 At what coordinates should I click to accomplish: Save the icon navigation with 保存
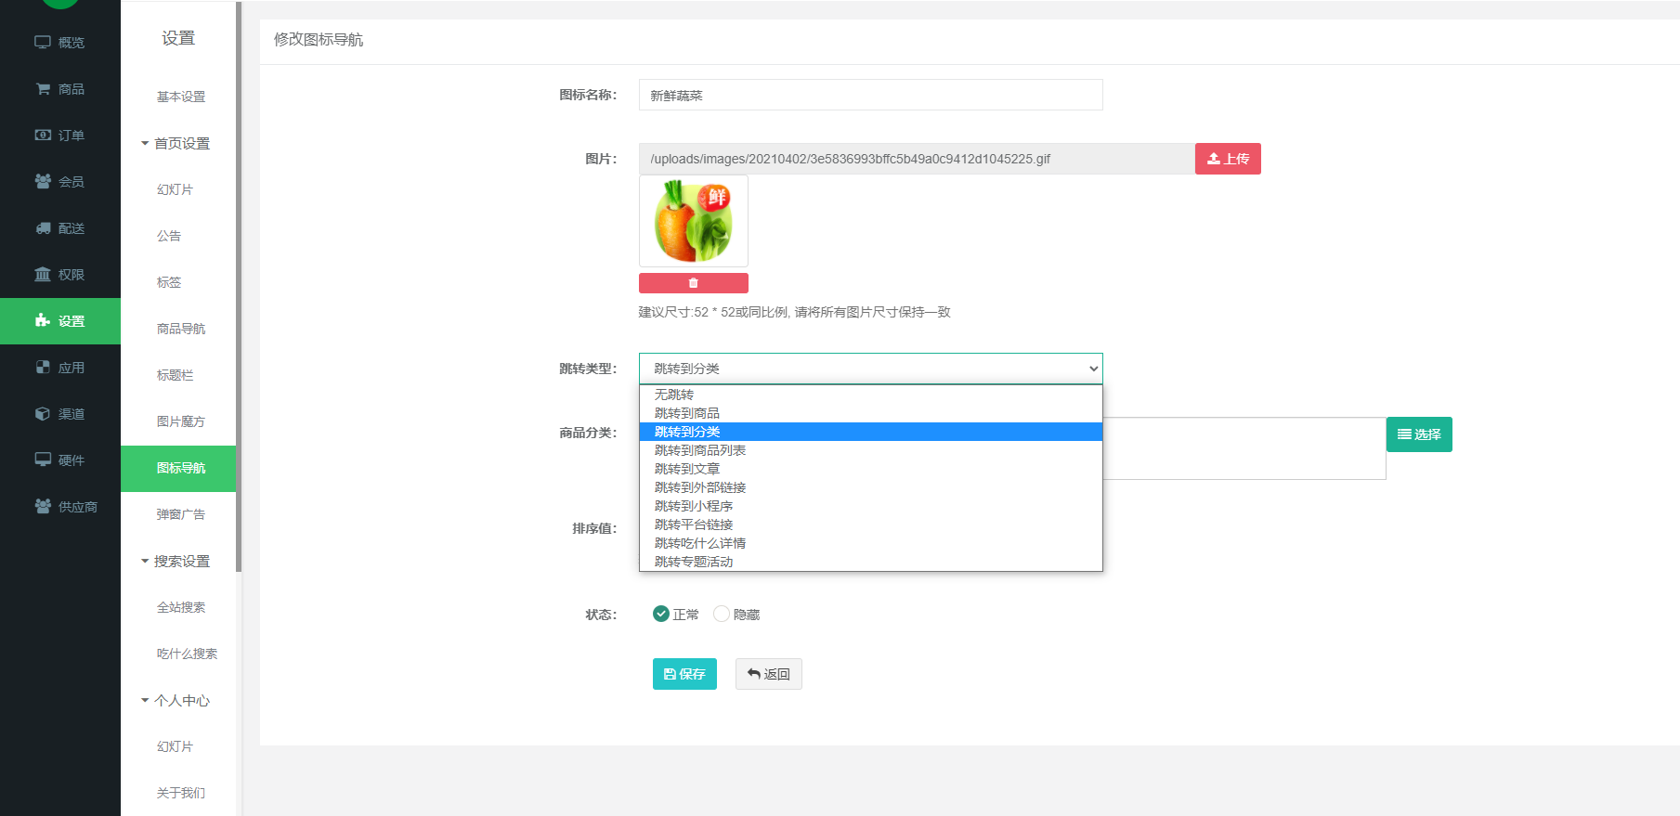tap(684, 674)
